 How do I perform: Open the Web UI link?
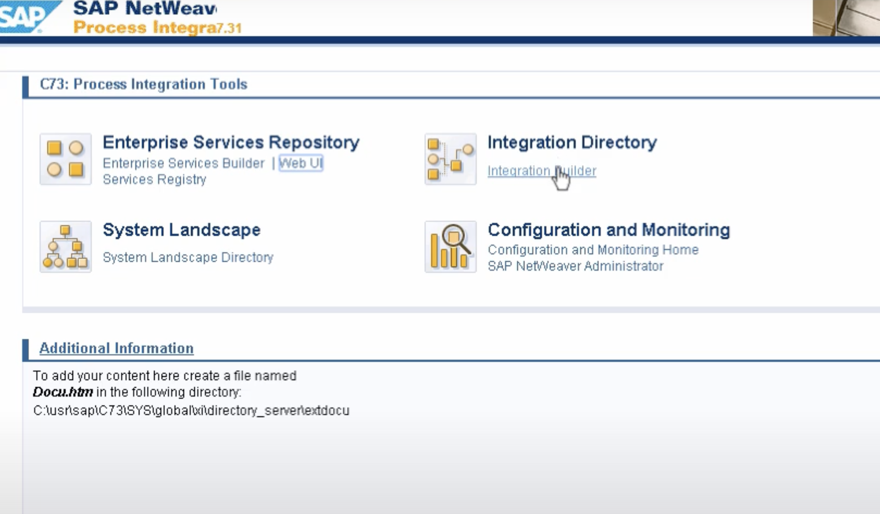tap(301, 163)
